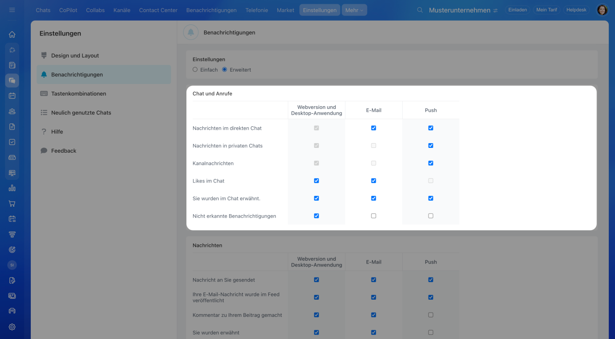Select the Erweitert radio option
Viewport: 615px width, 339px height.
[x=224, y=70]
